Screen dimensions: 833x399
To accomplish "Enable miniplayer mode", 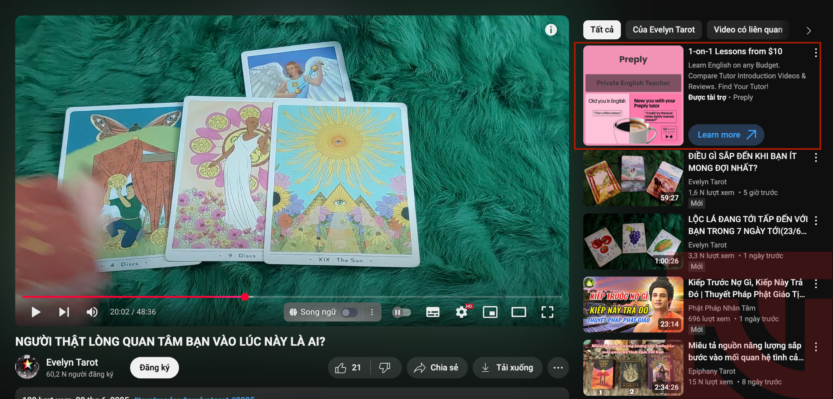I will pos(490,312).
